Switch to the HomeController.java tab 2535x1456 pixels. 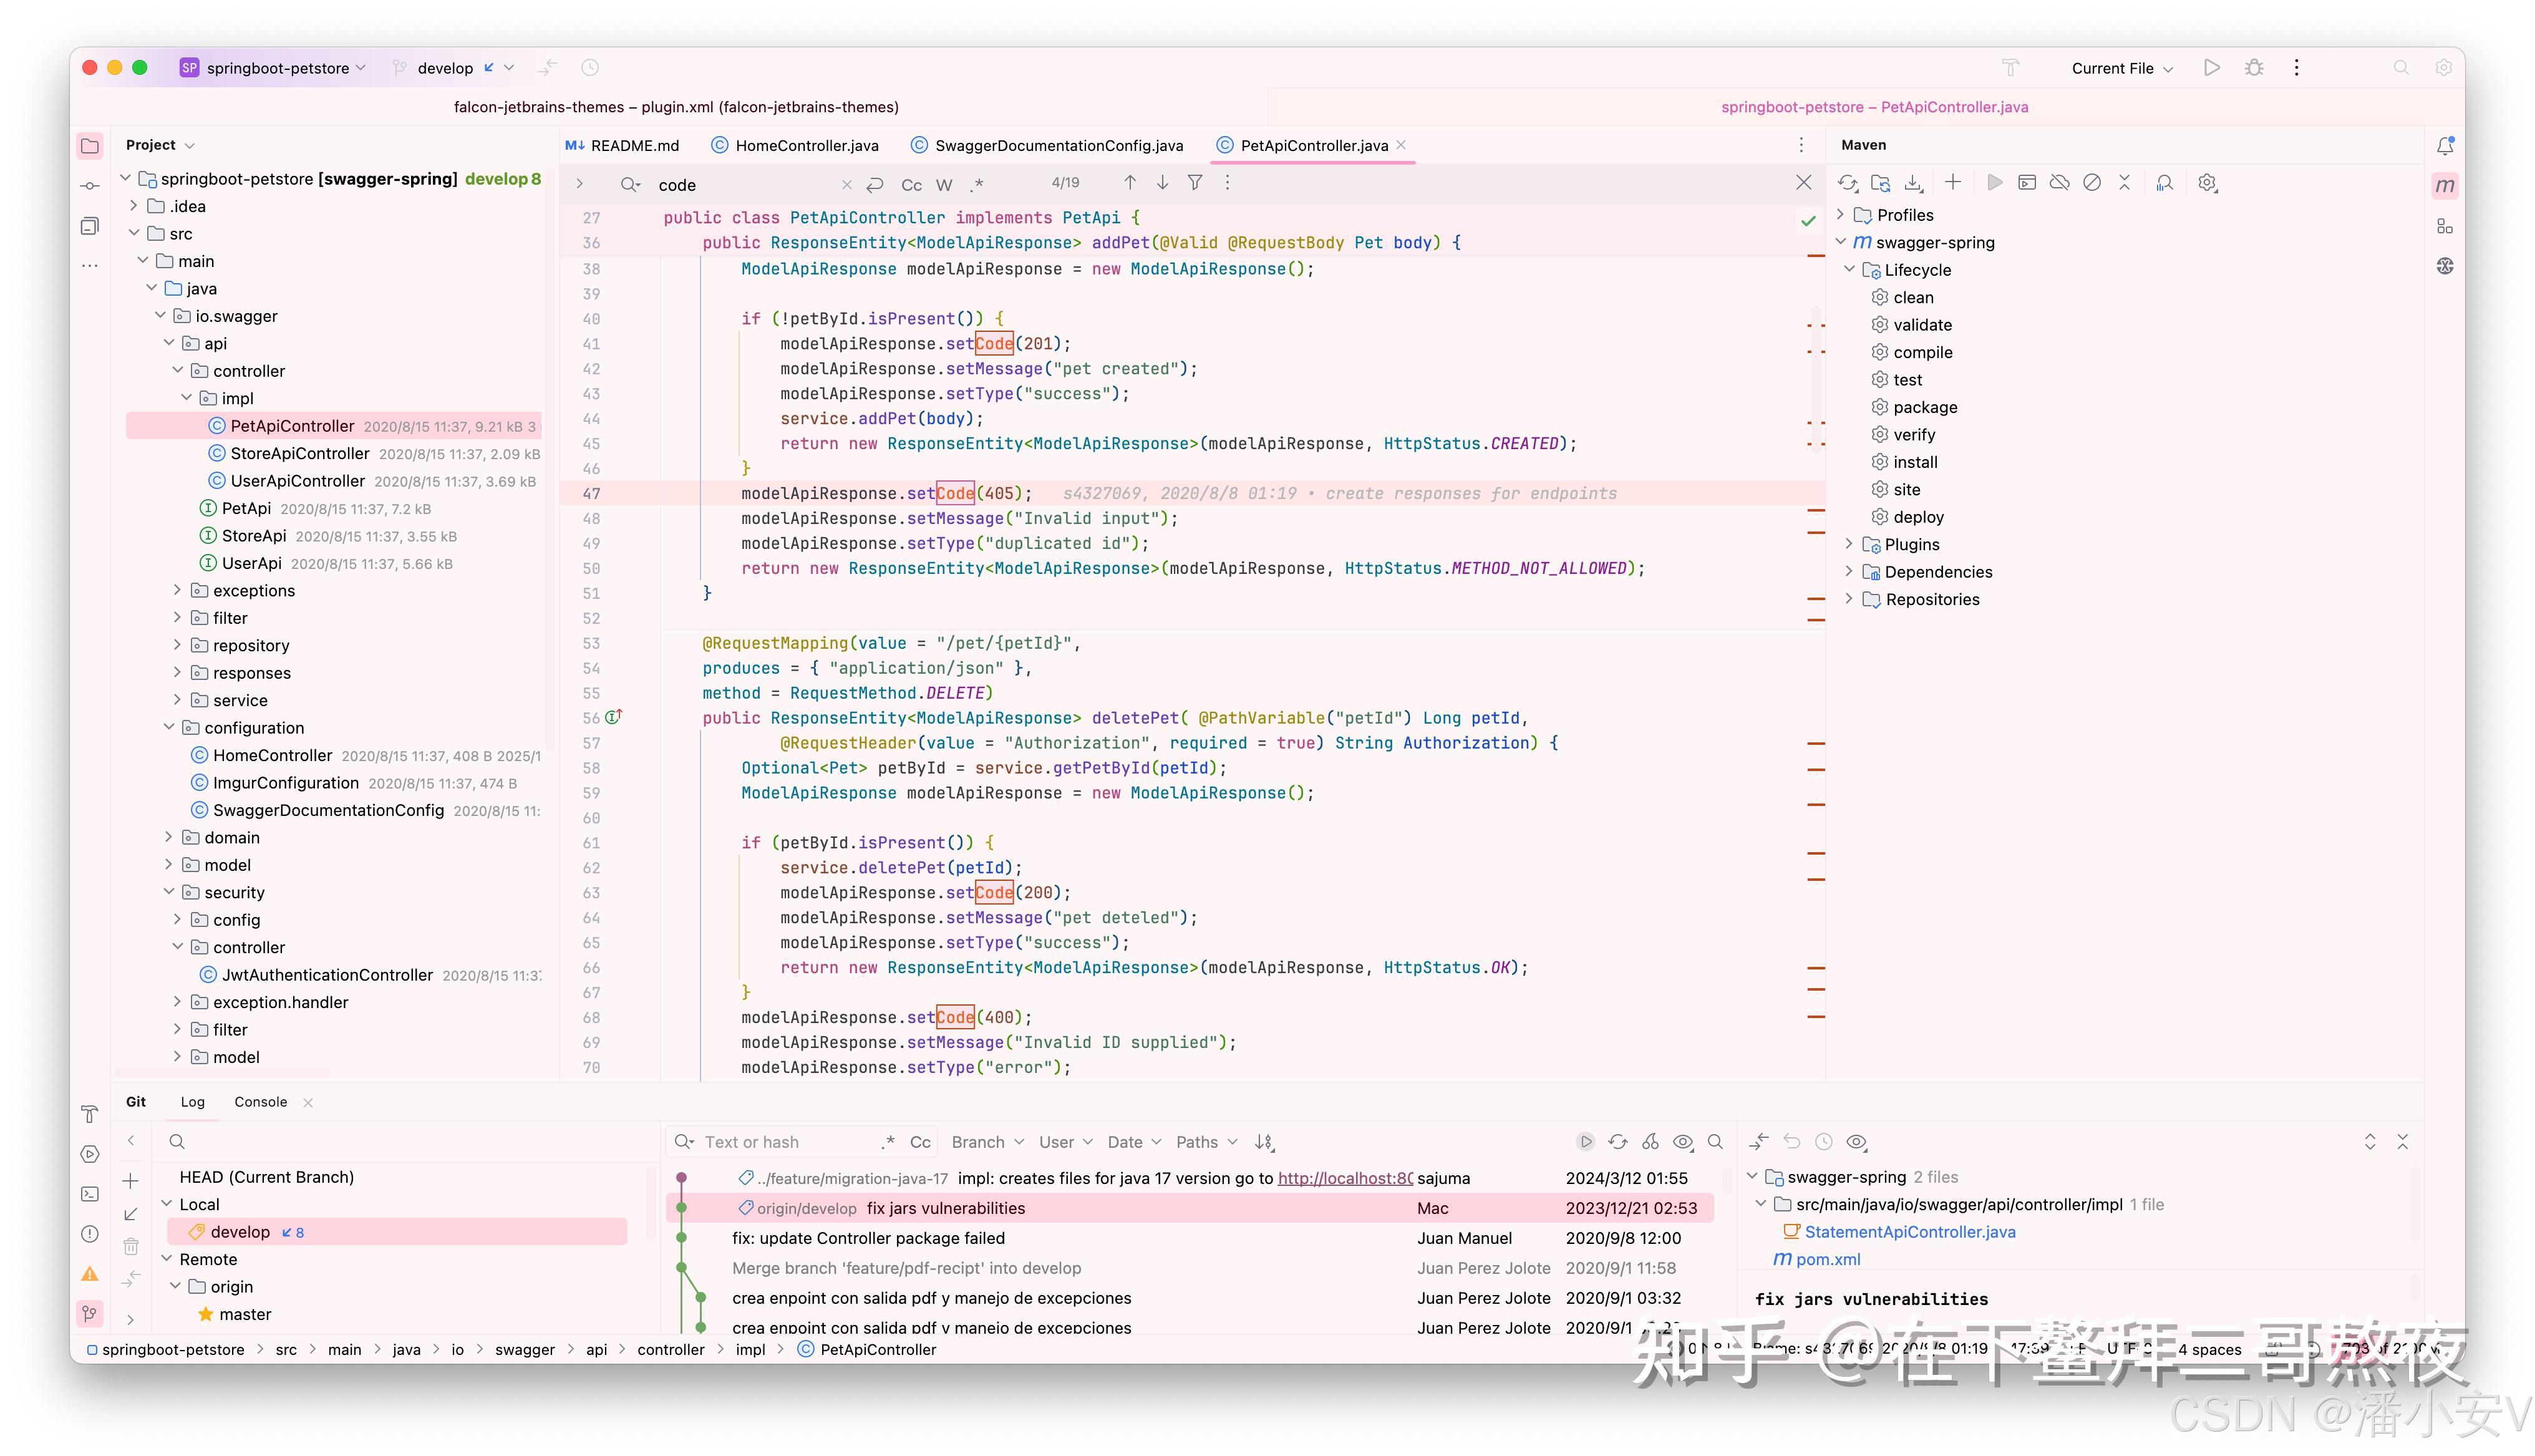click(806, 146)
